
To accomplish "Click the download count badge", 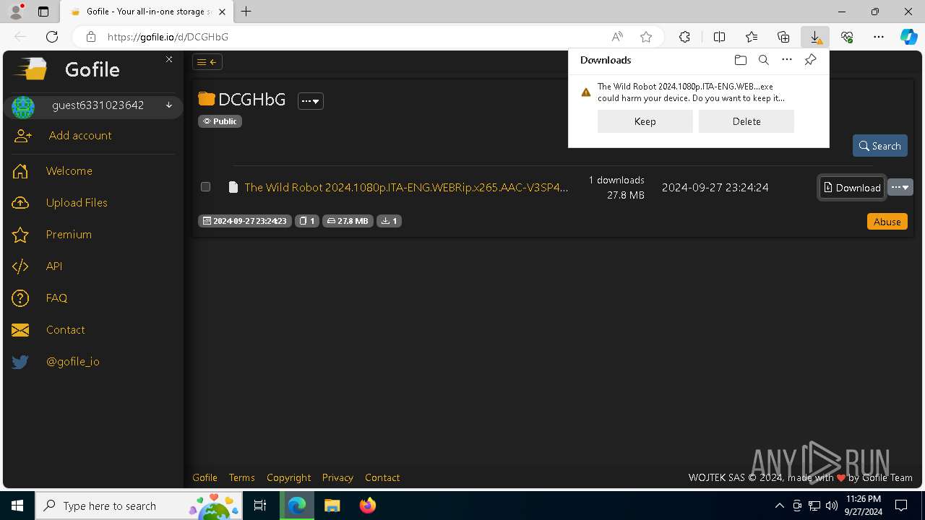I will point(390,221).
